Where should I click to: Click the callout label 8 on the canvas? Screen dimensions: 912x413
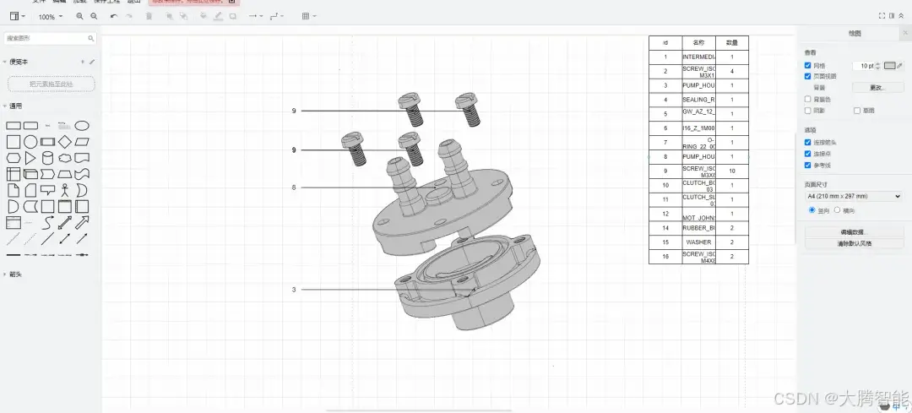coord(294,187)
